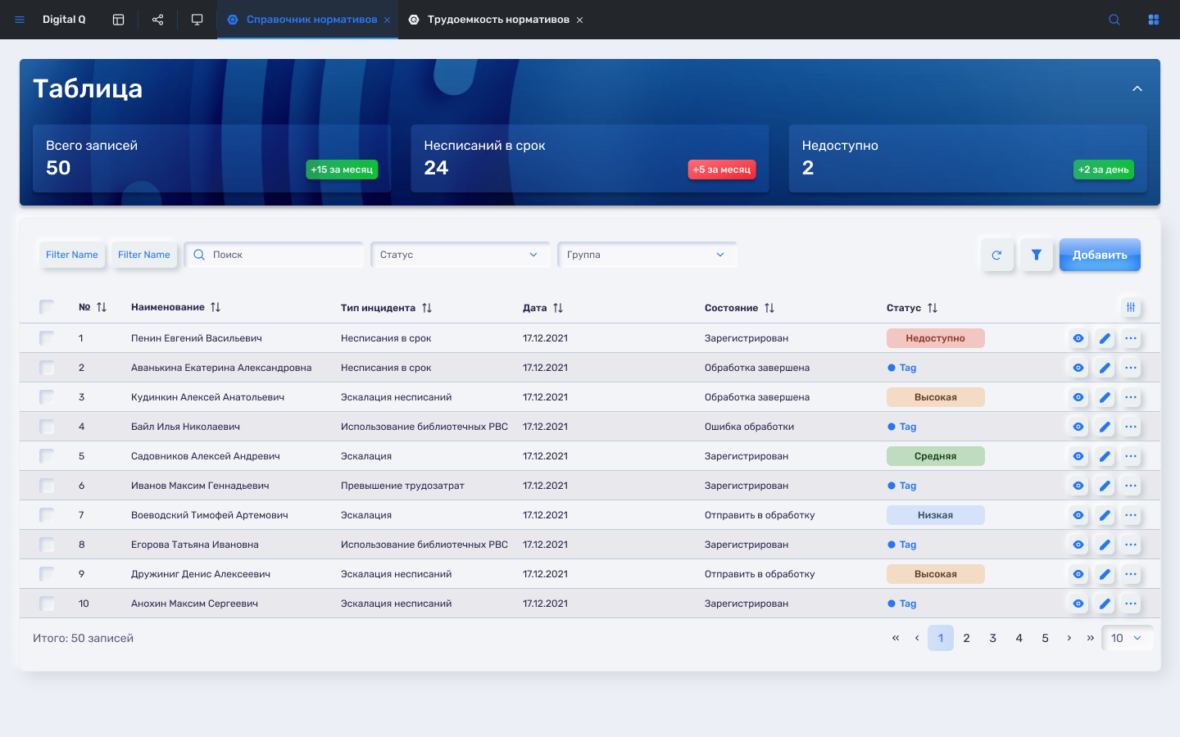Collapse the Таблица header panel chevron
The width and height of the screenshot is (1180, 737).
(1137, 88)
